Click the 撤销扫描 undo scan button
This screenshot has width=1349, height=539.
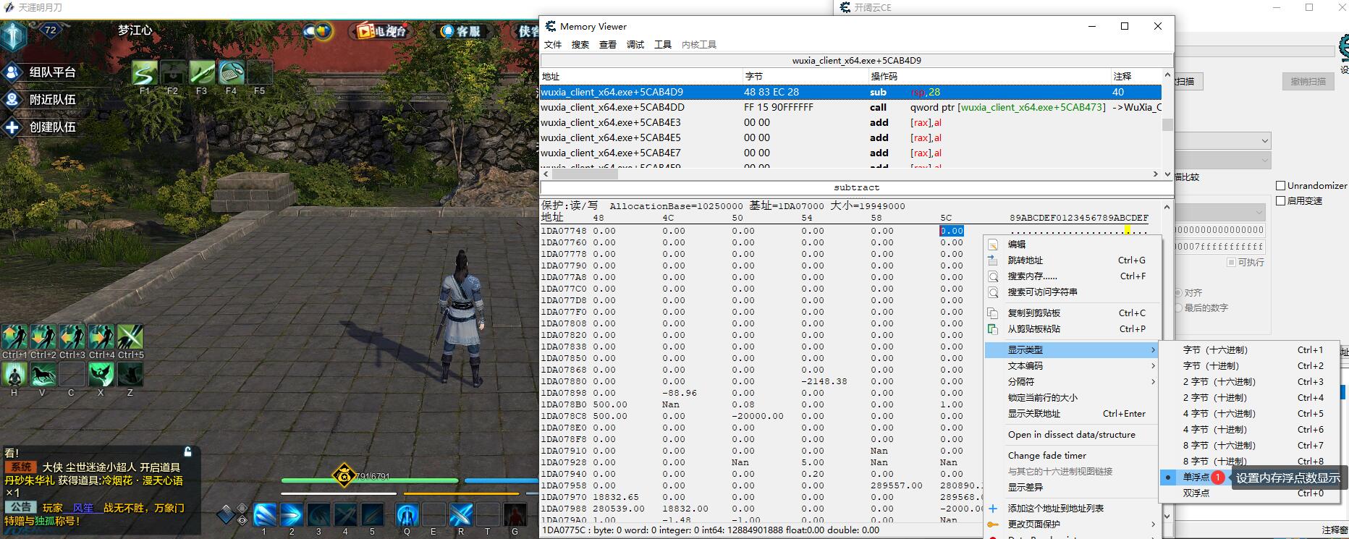click(x=1308, y=82)
